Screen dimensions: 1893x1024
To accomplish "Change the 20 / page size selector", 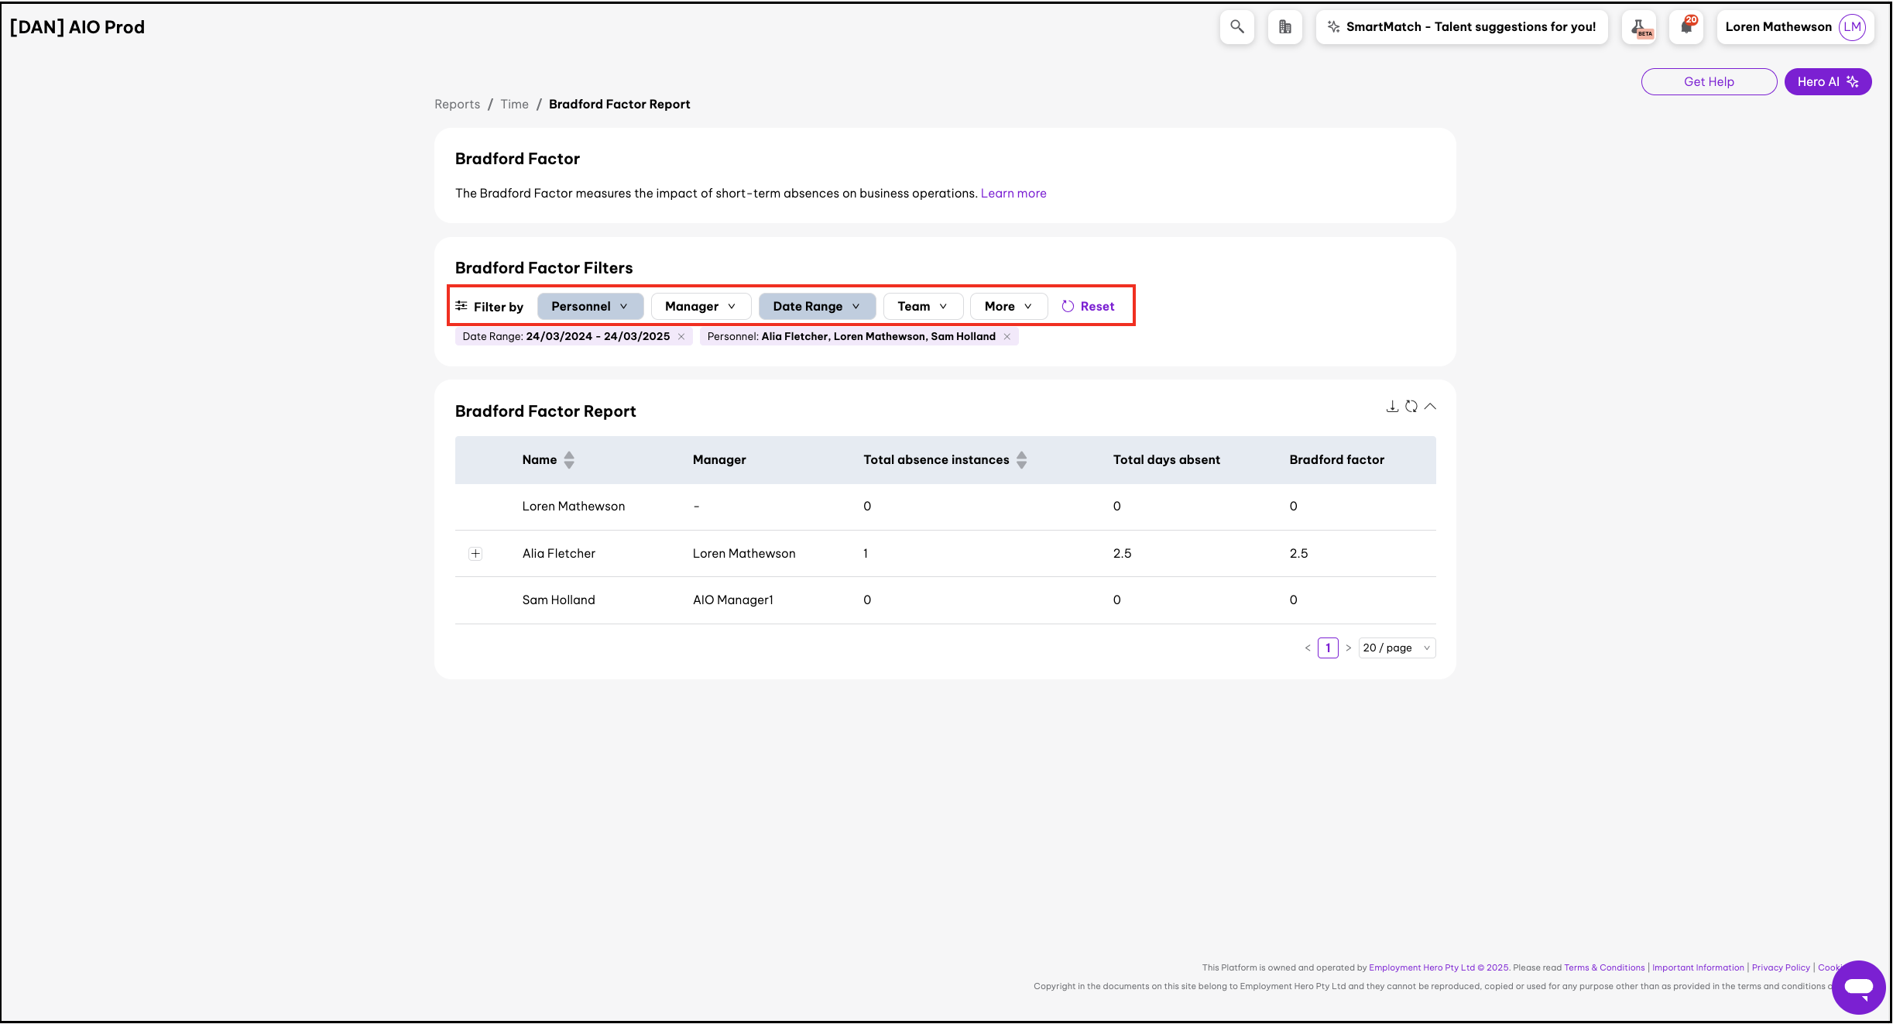I will (x=1396, y=648).
